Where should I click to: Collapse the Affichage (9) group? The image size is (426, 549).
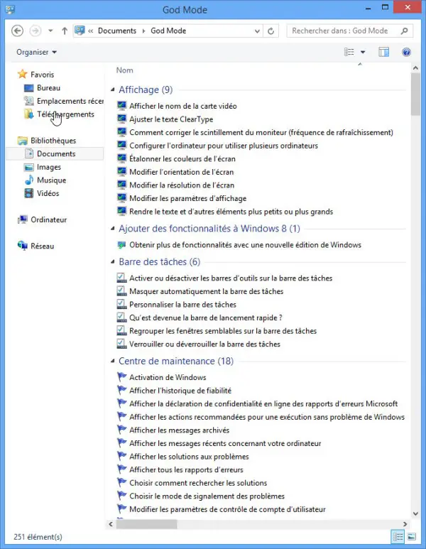(x=113, y=89)
